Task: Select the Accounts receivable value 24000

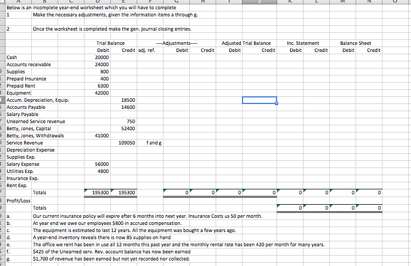Action: point(102,65)
